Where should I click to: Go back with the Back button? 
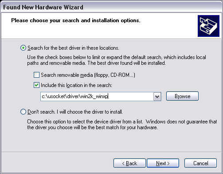click(x=129, y=163)
